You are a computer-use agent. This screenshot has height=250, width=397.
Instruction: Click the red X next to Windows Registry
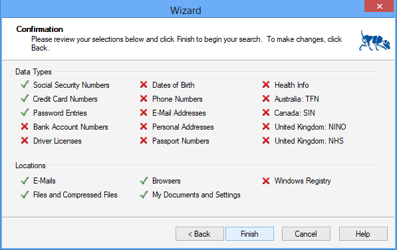pos(266,181)
